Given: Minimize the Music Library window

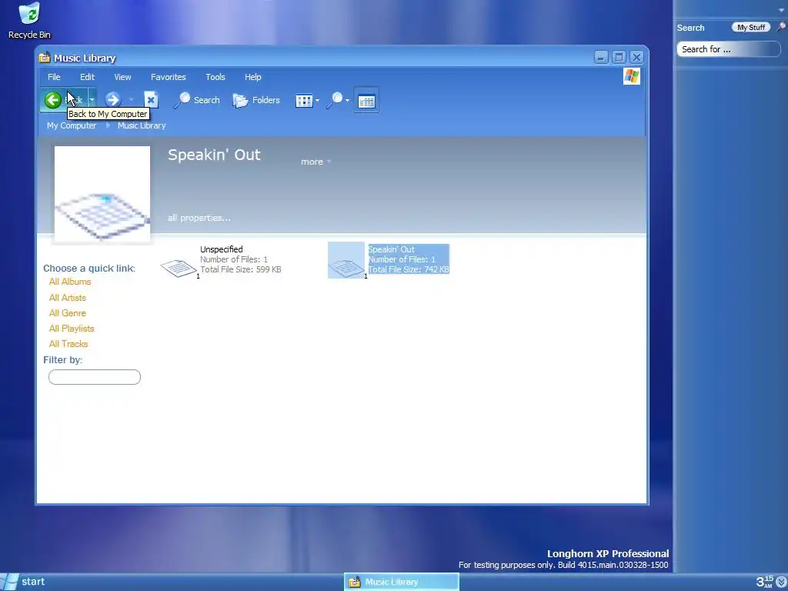Looking at the screenshot, I should 601,57.
